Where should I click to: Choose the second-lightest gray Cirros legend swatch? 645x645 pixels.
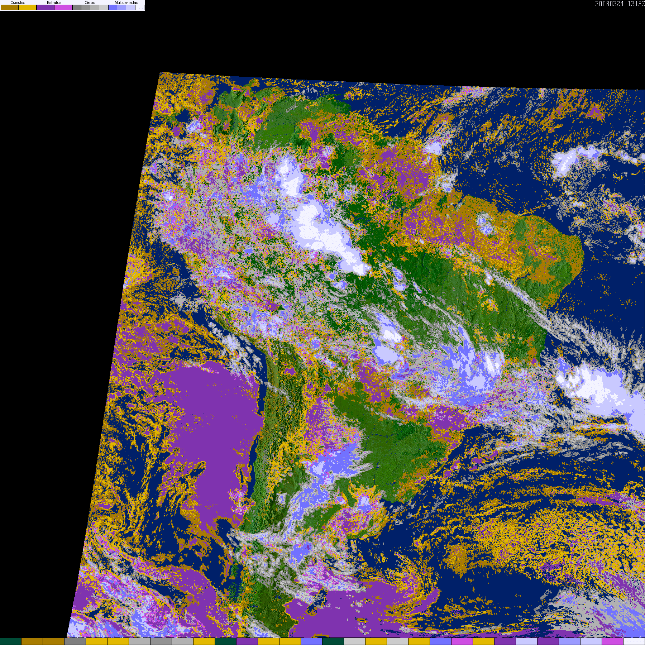95,7
